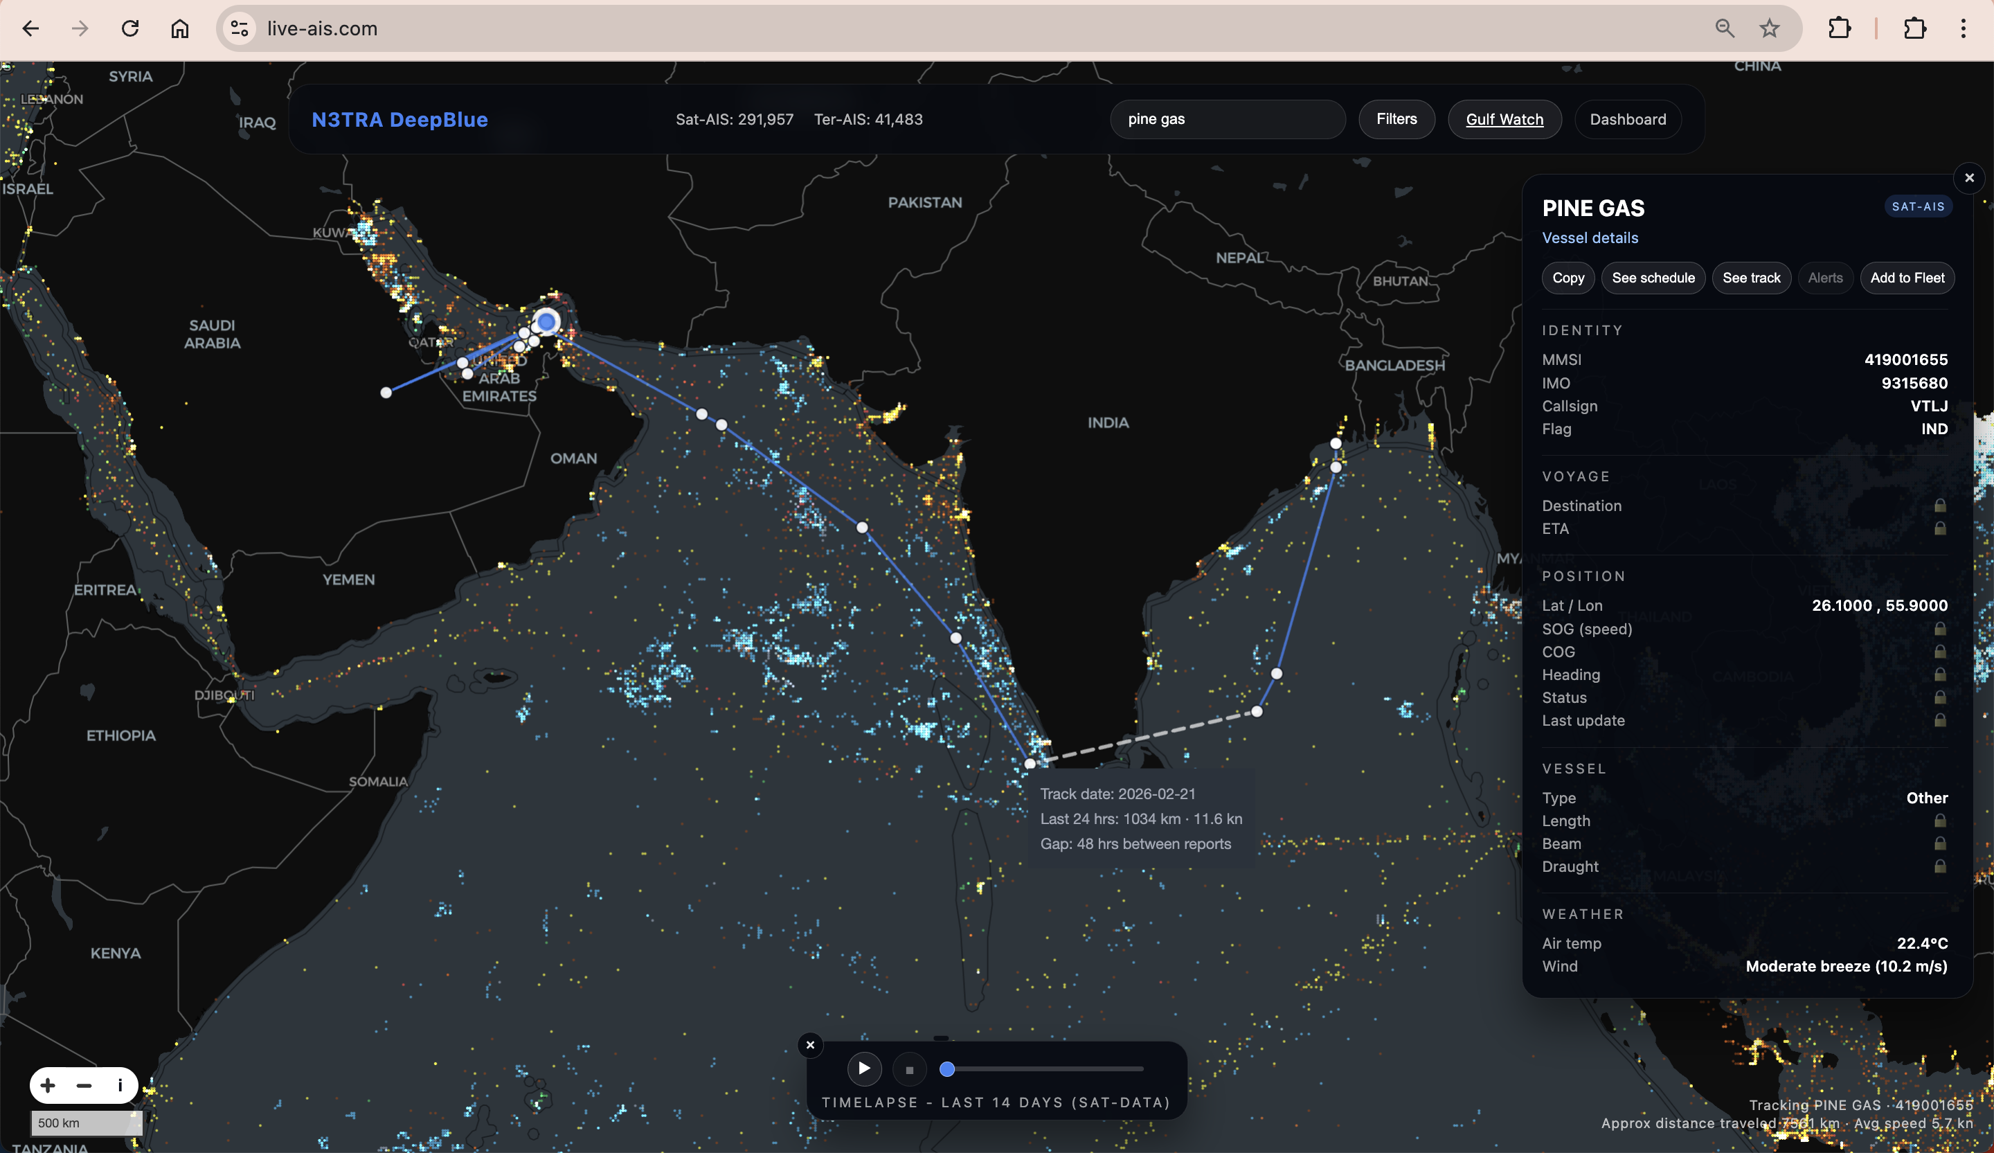The width and height of the screenshot is (1994, 1153).
Task: Click the locked Destination padlock icon
Action: pos(1939,506)
